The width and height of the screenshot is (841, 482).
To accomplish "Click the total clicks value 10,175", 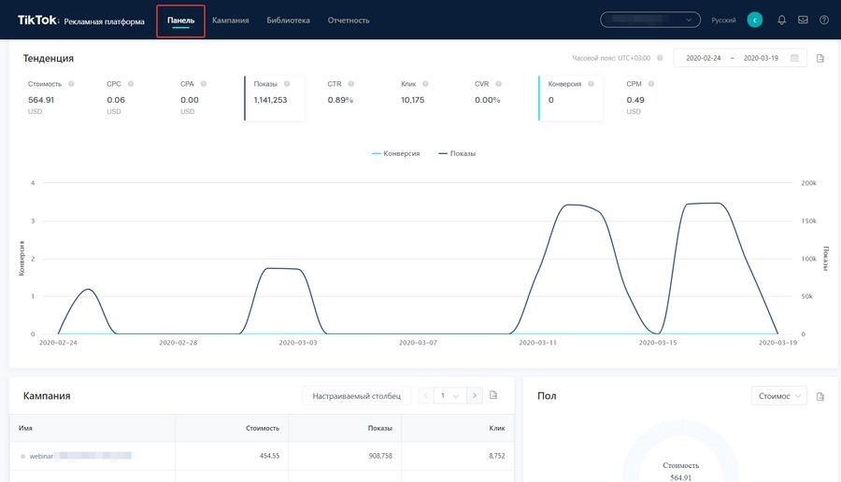I will click(412, 100).
